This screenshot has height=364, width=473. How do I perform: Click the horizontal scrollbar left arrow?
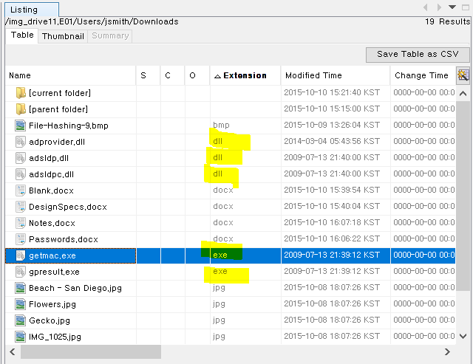[13, 351]
